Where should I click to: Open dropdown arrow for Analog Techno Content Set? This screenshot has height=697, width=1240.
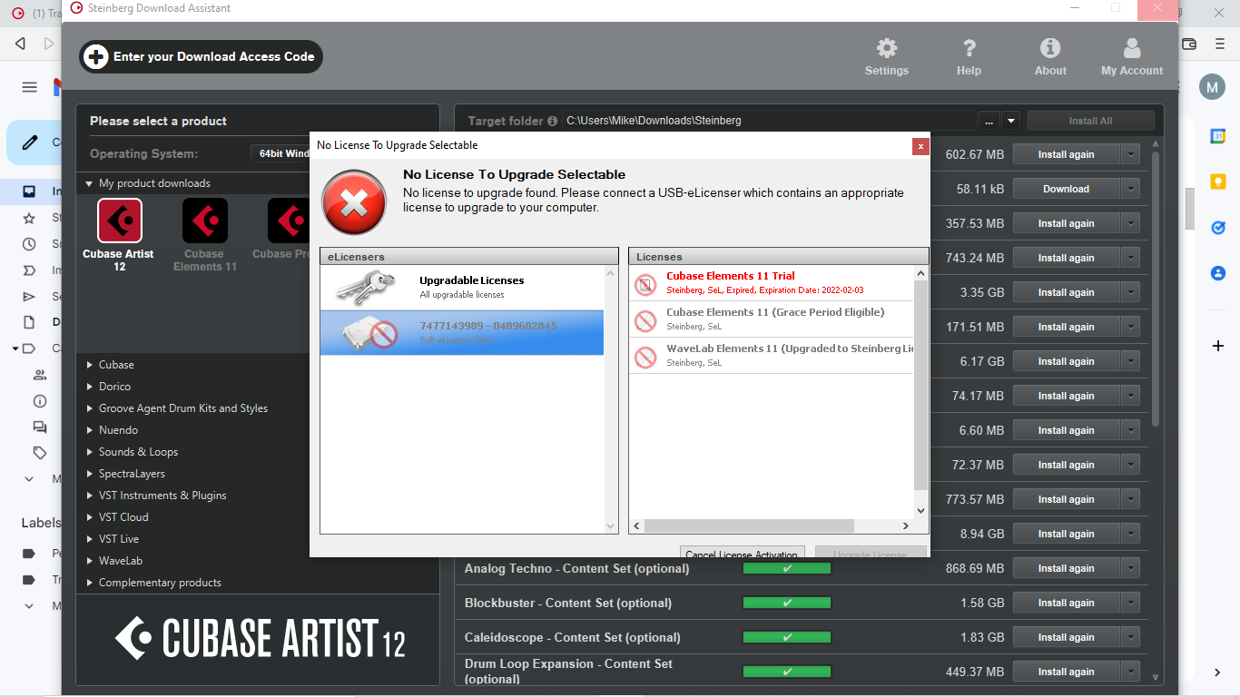coord(1130,568)
